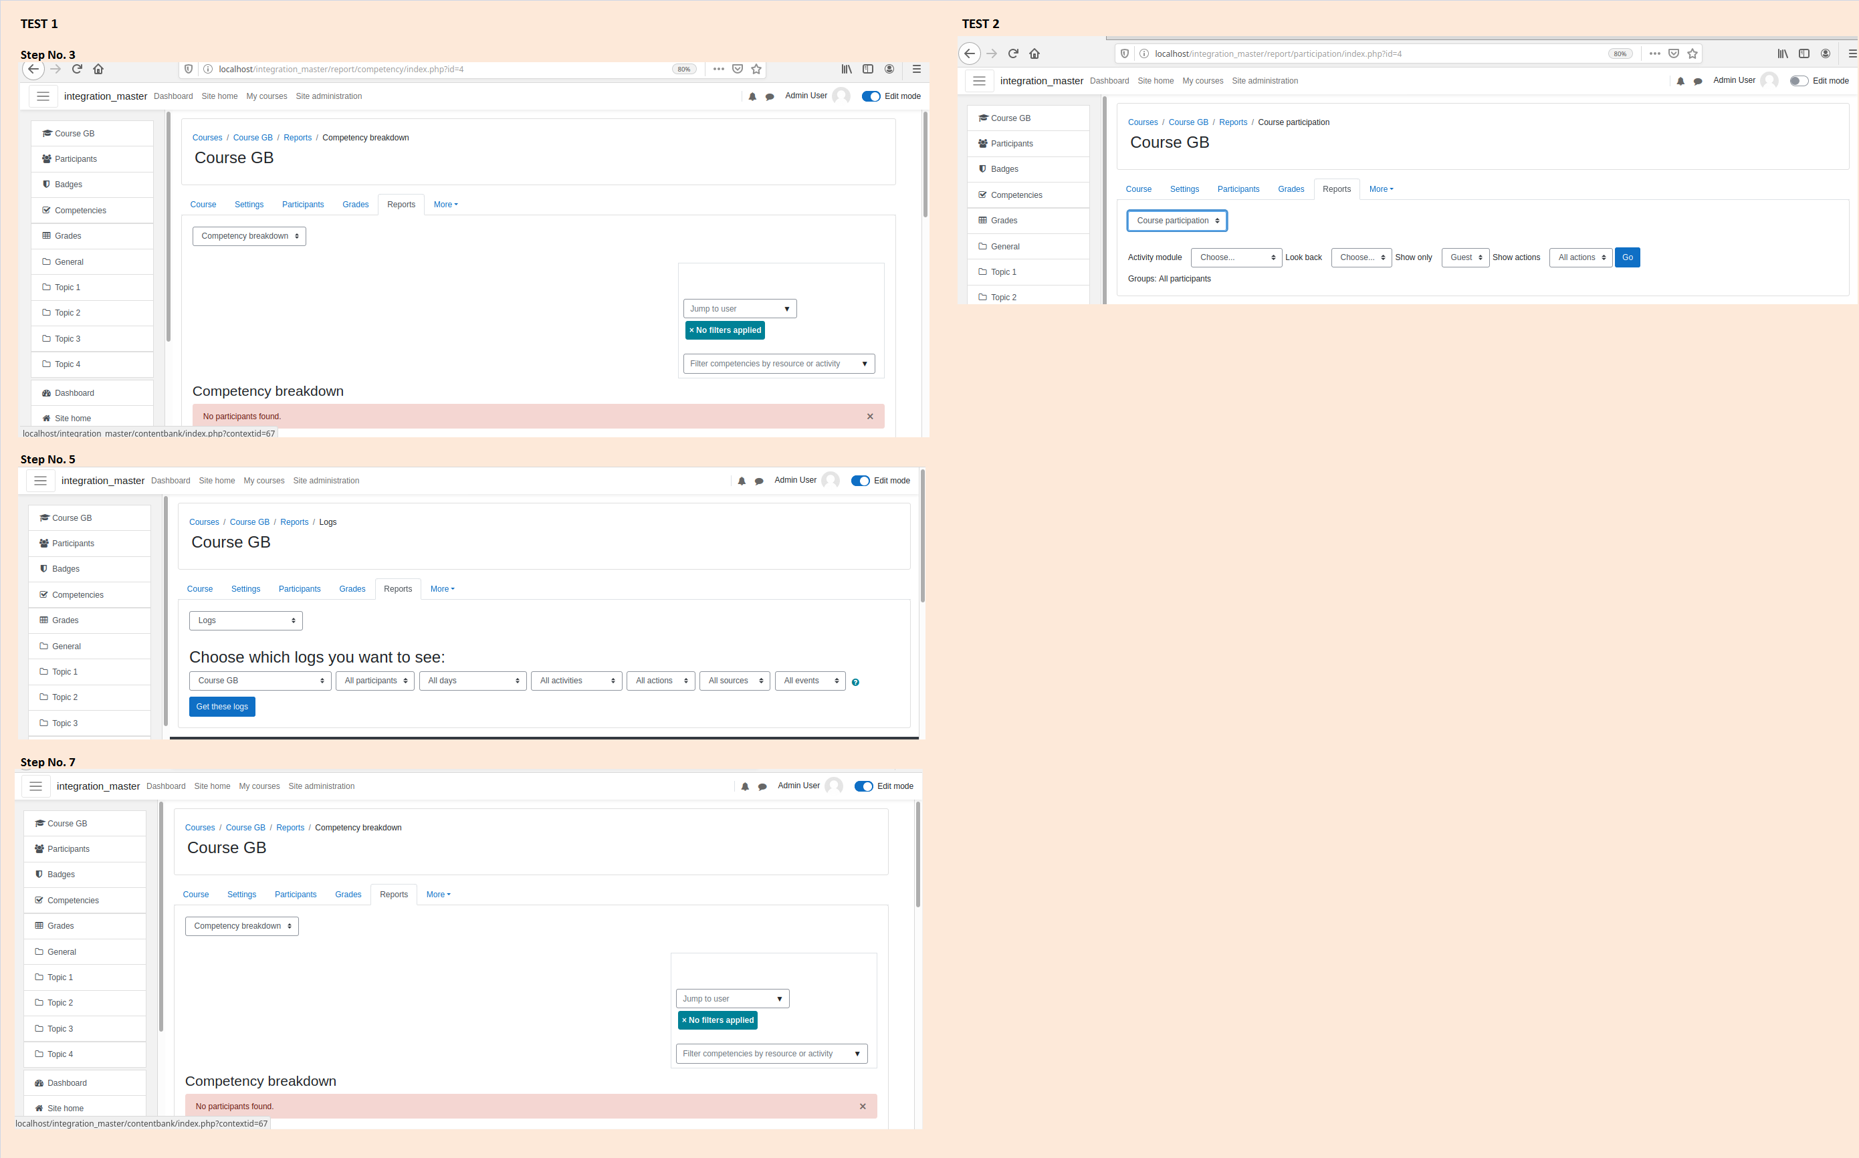Open Competency breakdown report selector in Step No. 3
This screenshot has height=1158, width=1859.
click(249, 236)
